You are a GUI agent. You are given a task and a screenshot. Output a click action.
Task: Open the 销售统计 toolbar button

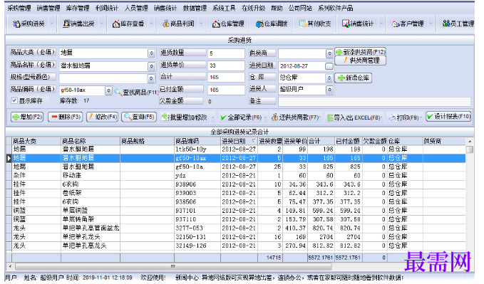pyautogui.click(x=358, y=23)
